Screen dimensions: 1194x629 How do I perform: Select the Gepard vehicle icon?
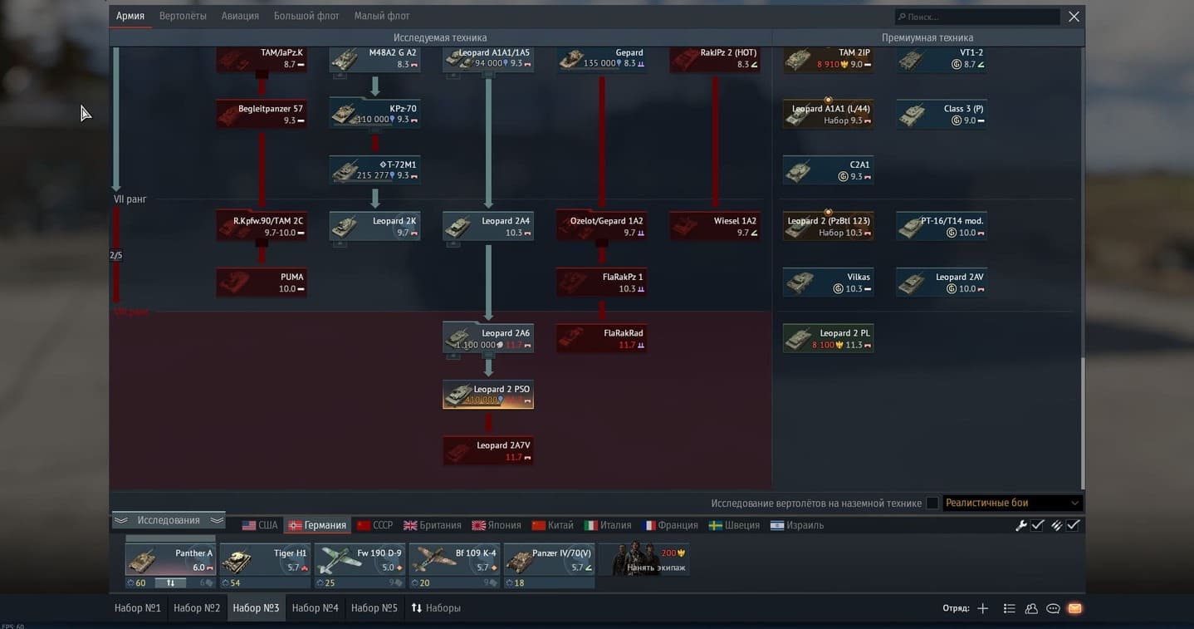571,60
